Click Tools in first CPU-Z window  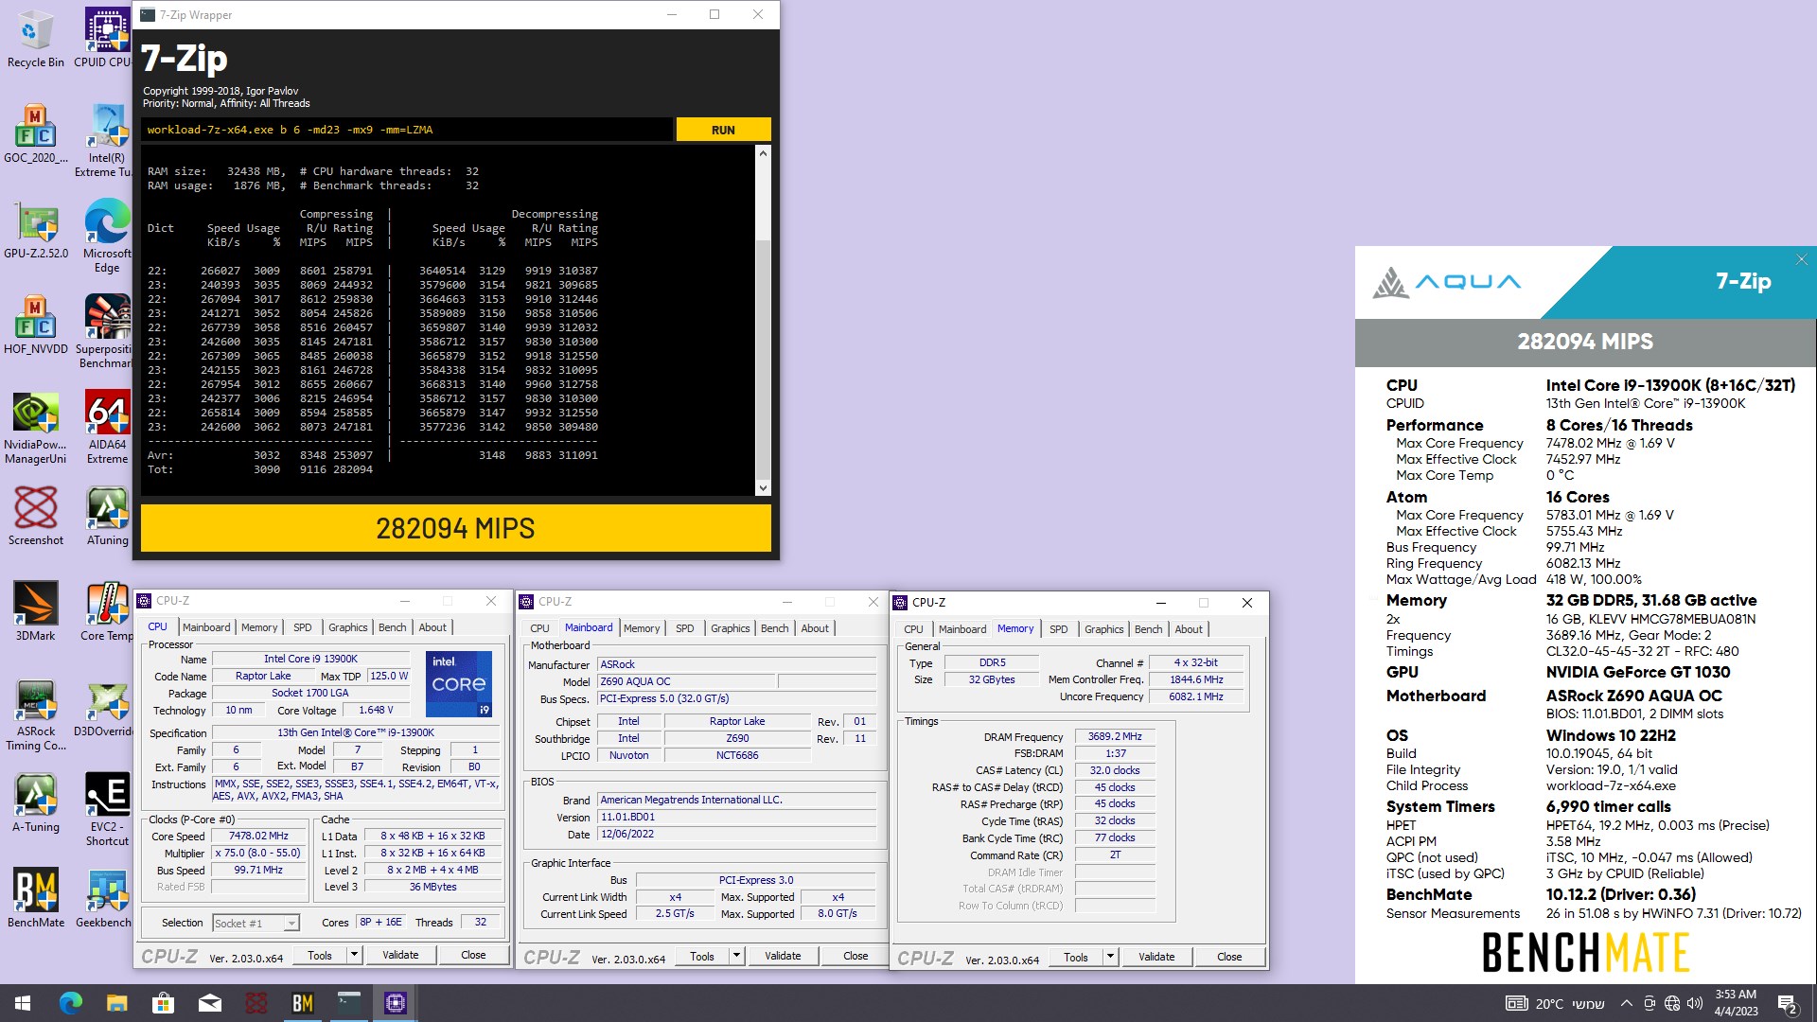[320, 956]
